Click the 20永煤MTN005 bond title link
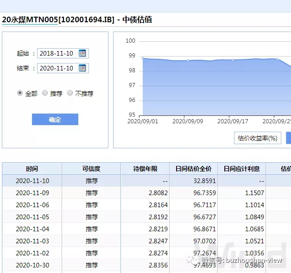This screenshot has width=291, height=273. (30, 19)
